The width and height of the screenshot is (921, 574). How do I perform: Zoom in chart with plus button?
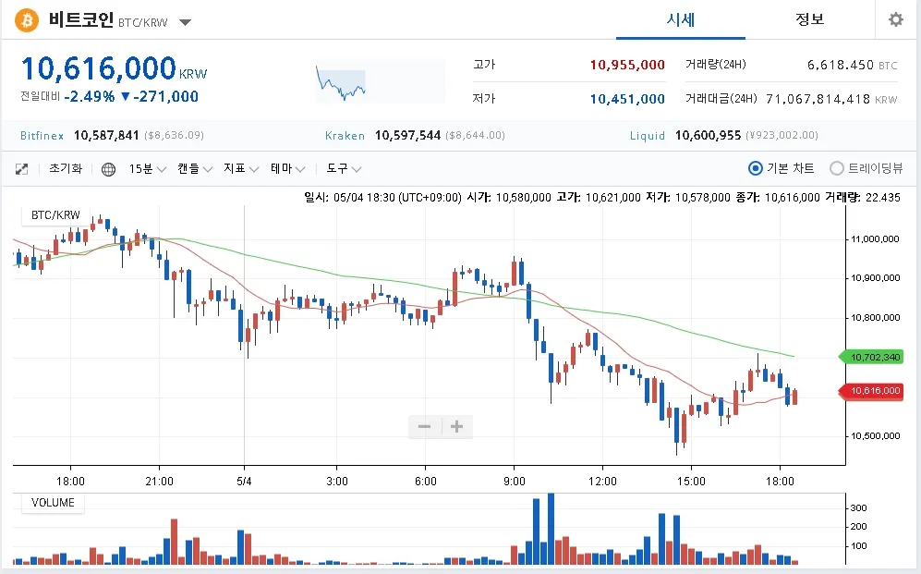tap(456, 426)
